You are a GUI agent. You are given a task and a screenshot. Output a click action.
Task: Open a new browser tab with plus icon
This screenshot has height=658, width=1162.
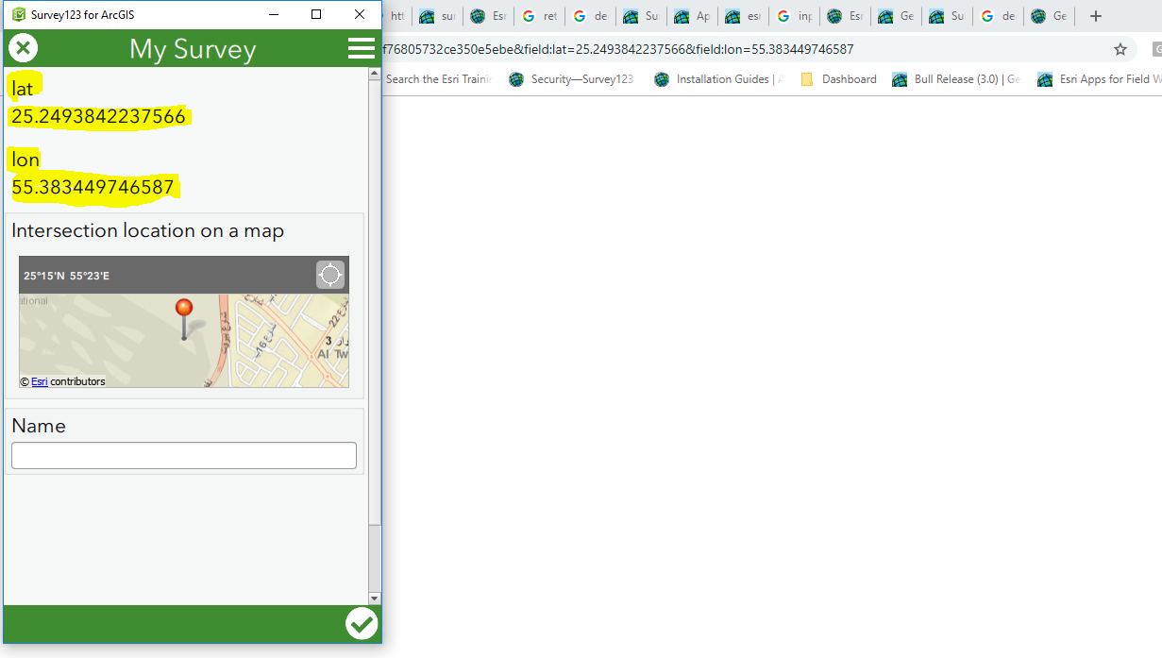(x=1095, y=16)
